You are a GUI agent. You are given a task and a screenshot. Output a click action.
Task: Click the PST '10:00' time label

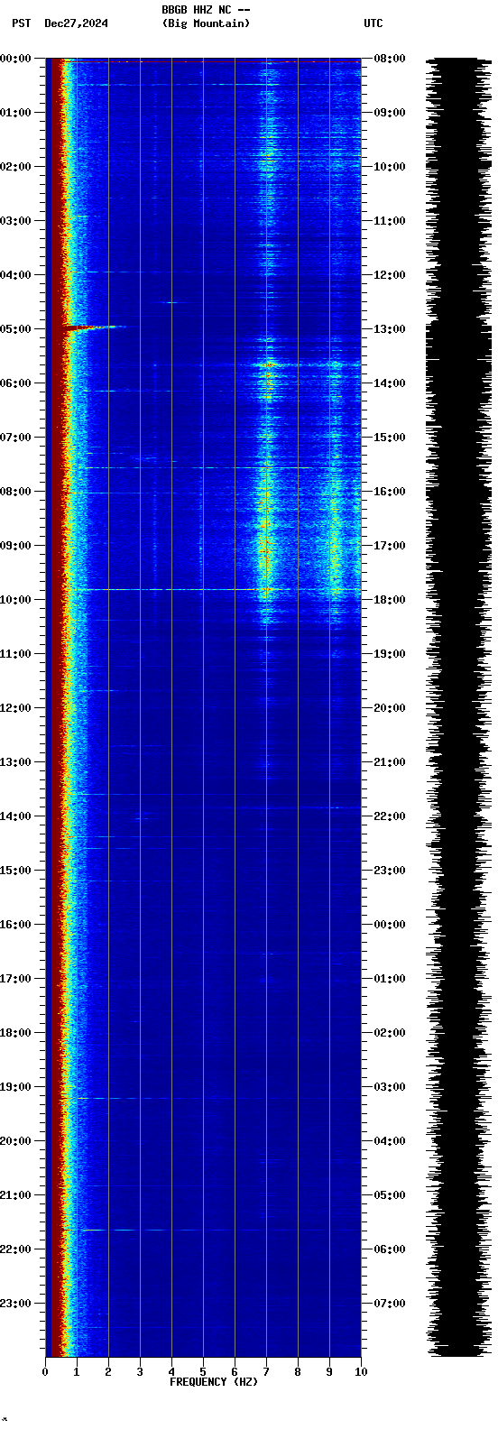click(16, 600)
